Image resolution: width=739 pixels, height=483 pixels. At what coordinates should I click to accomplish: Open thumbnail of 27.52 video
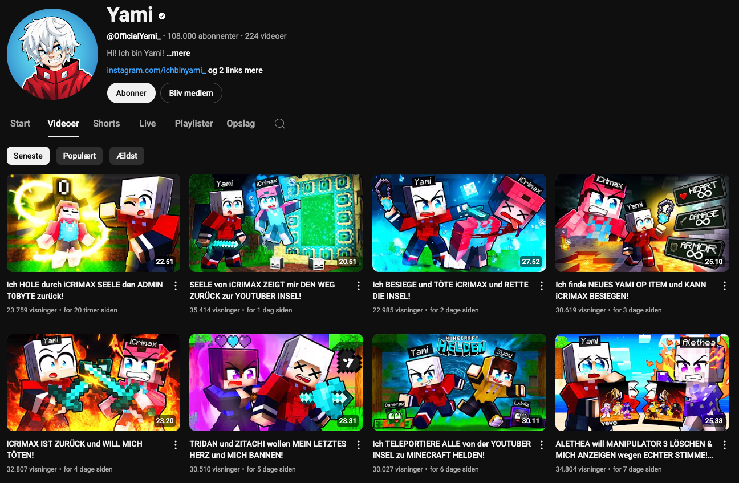click(460, 223)
